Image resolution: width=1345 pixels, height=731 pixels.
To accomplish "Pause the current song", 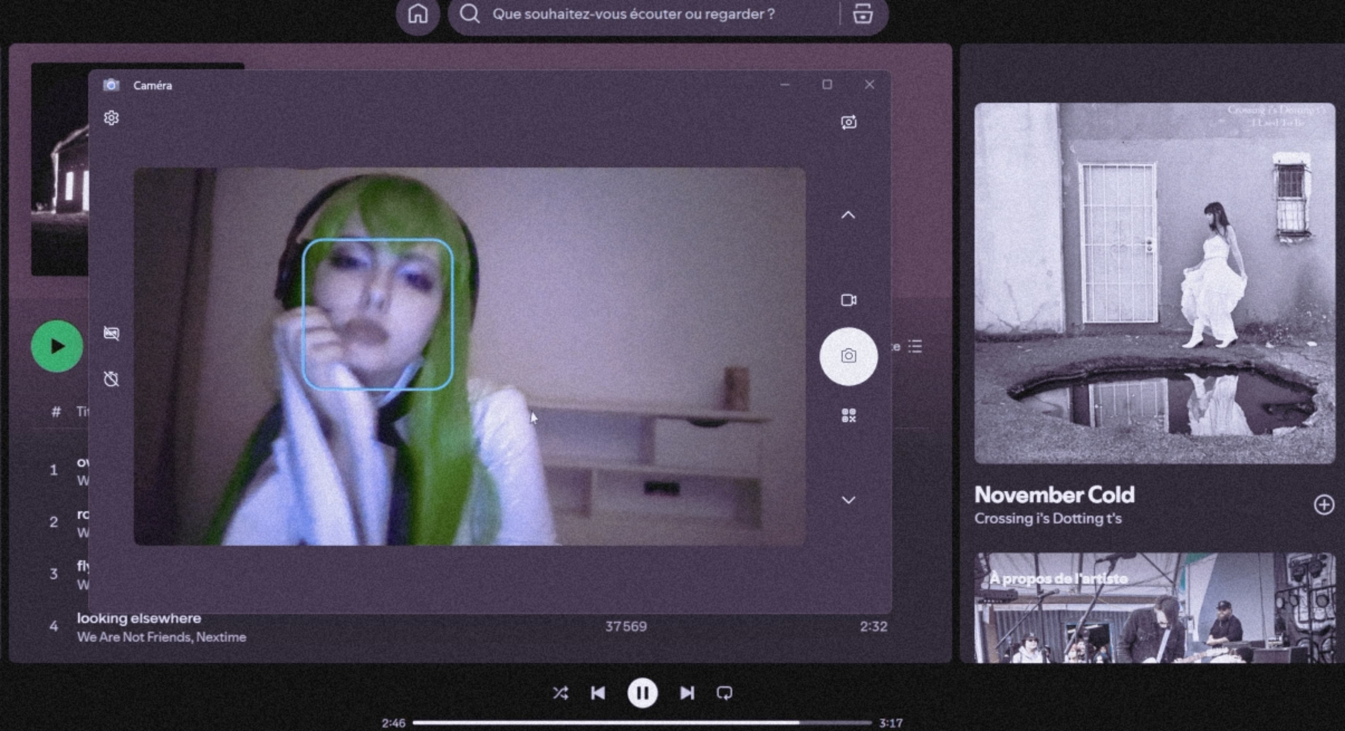I will click(x=642, y=693).
